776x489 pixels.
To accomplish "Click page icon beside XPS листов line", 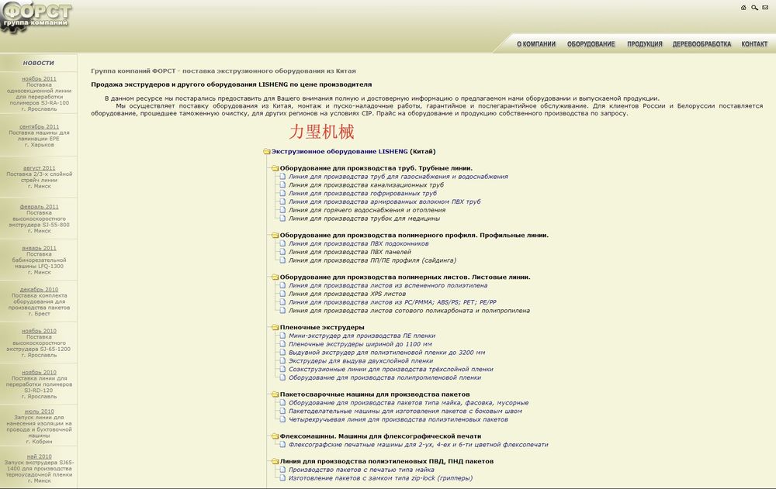I will coord(282,294).
